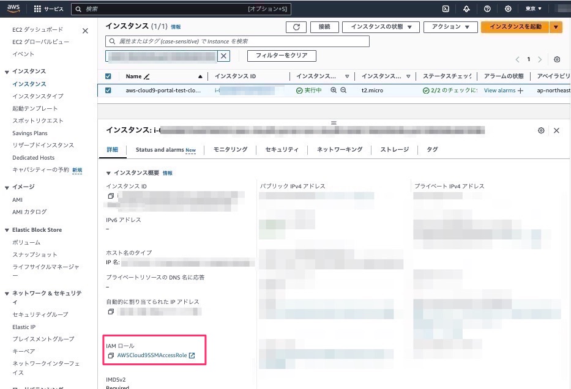
Task: Click the フィルターをクリア button
Action: (x=282, y=56)
